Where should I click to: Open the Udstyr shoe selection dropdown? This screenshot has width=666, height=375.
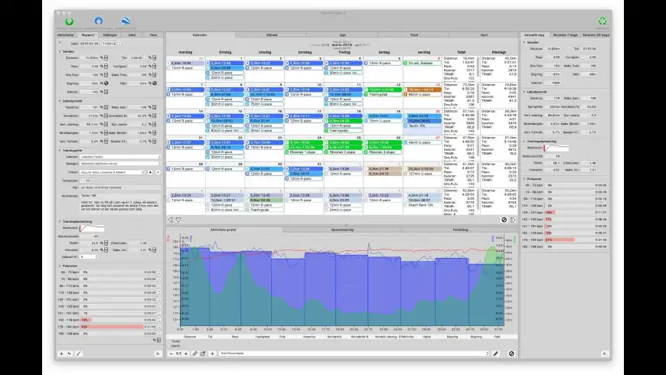[x=113, y=172]
